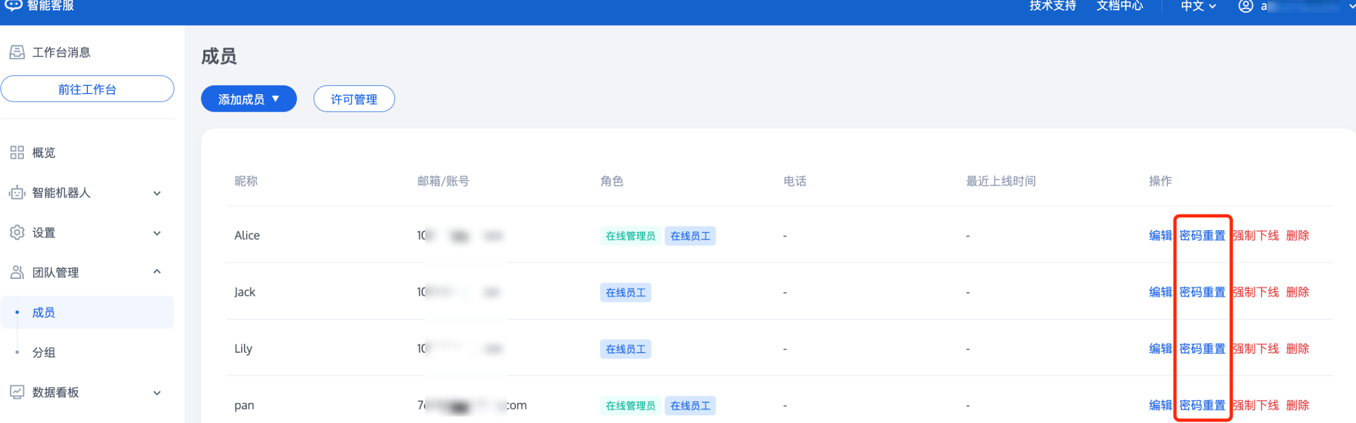Screen dimensions: 1356x423
Task: Click 删除 for Jack
Action: [x=1297, y=292]
